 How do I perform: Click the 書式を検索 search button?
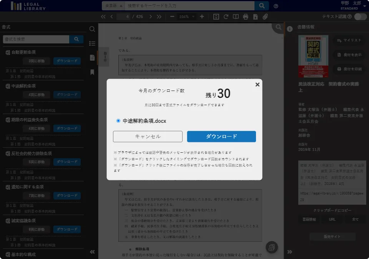pyautogui.click(x=76, y=39)
